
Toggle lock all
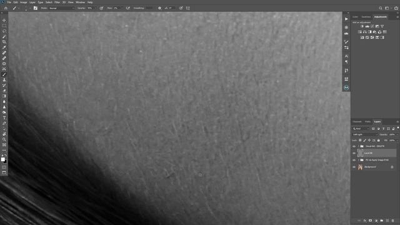(x=378, y=140)
